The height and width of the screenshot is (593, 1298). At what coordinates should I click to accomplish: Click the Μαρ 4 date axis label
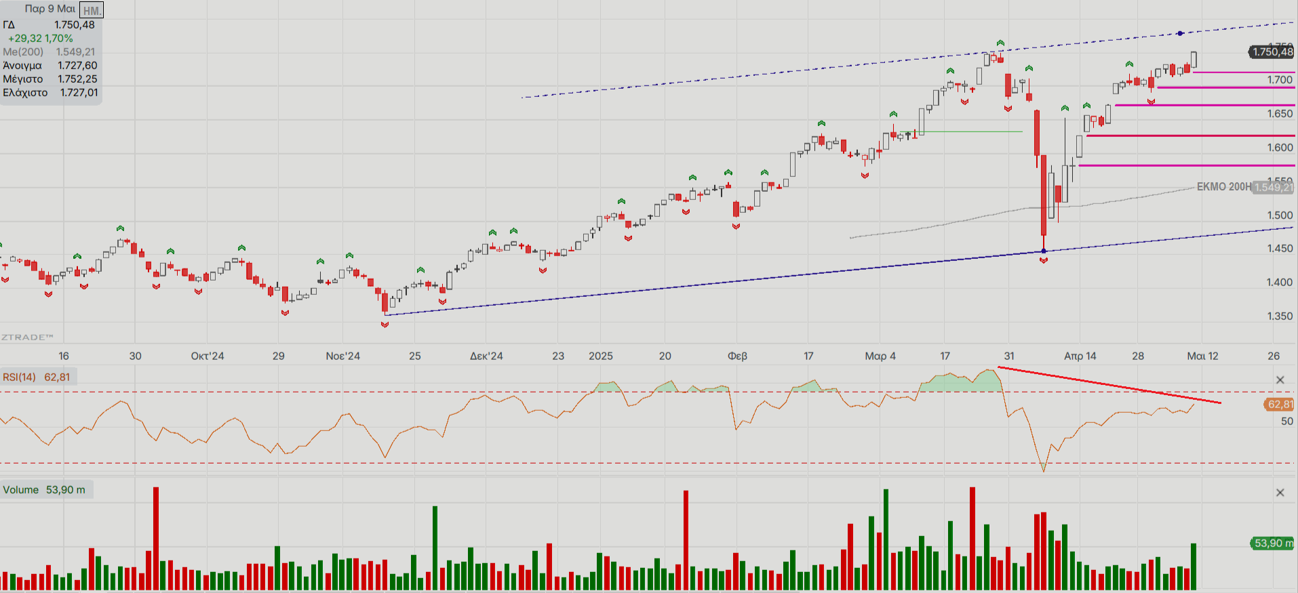click(x=880, y=356)
